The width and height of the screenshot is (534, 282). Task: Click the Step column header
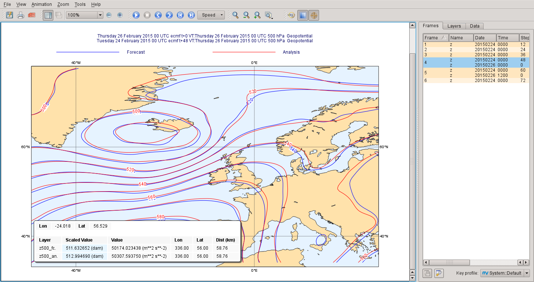(x=524, y=38)
